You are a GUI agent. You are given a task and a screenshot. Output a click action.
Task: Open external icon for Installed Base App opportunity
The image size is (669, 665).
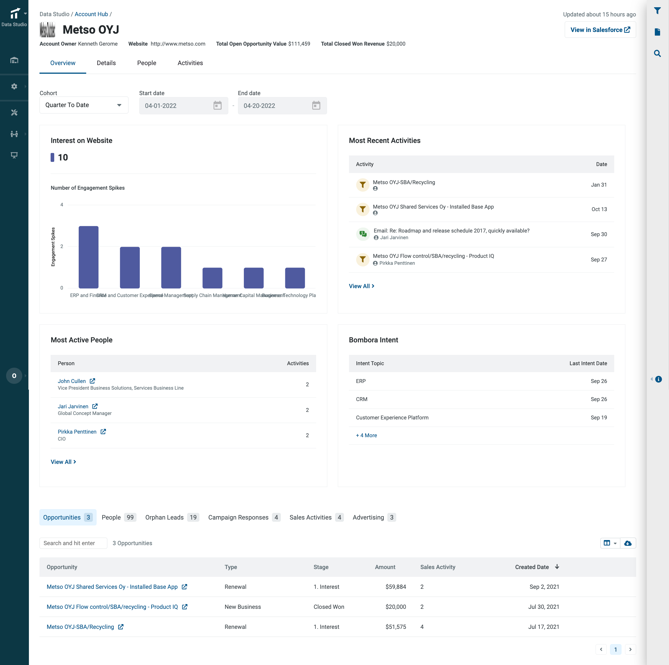click(x=185, y=587)
